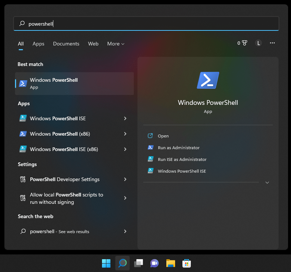
Task: Choose Run as Administrator
Action: [x=179, y=148]
